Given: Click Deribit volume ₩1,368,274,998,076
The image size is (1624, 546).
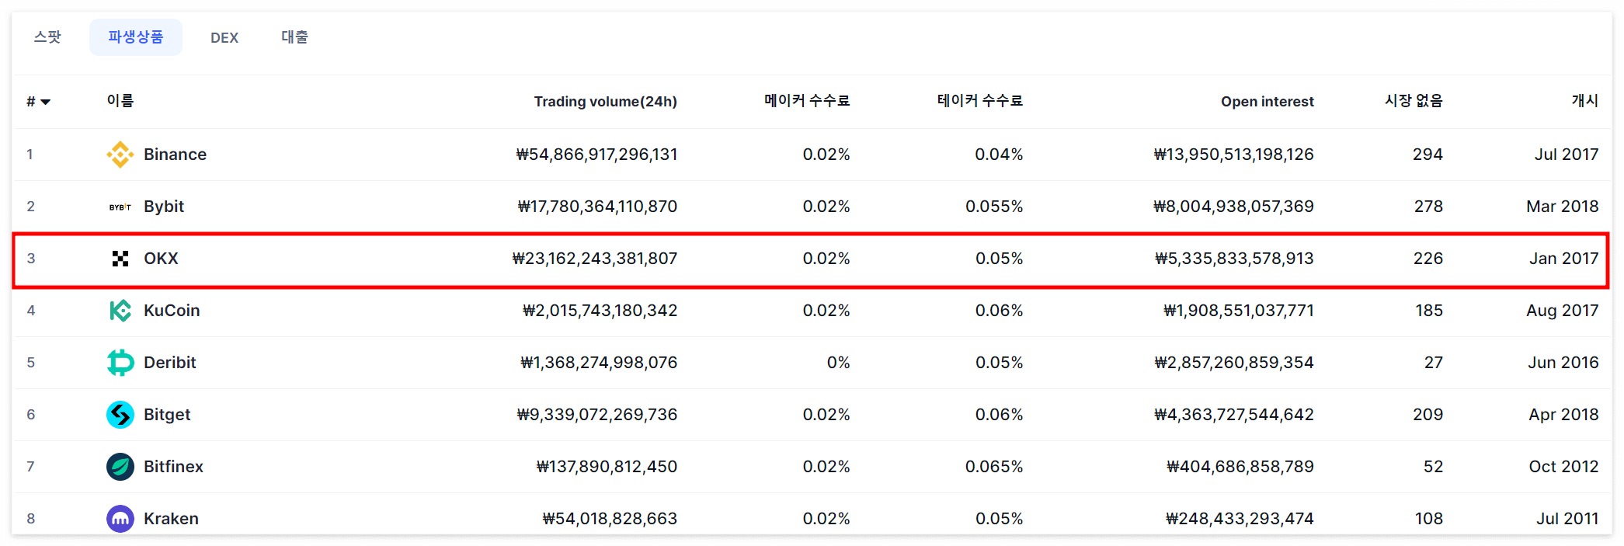Looking at the screenshot, I should pos(599,363).
